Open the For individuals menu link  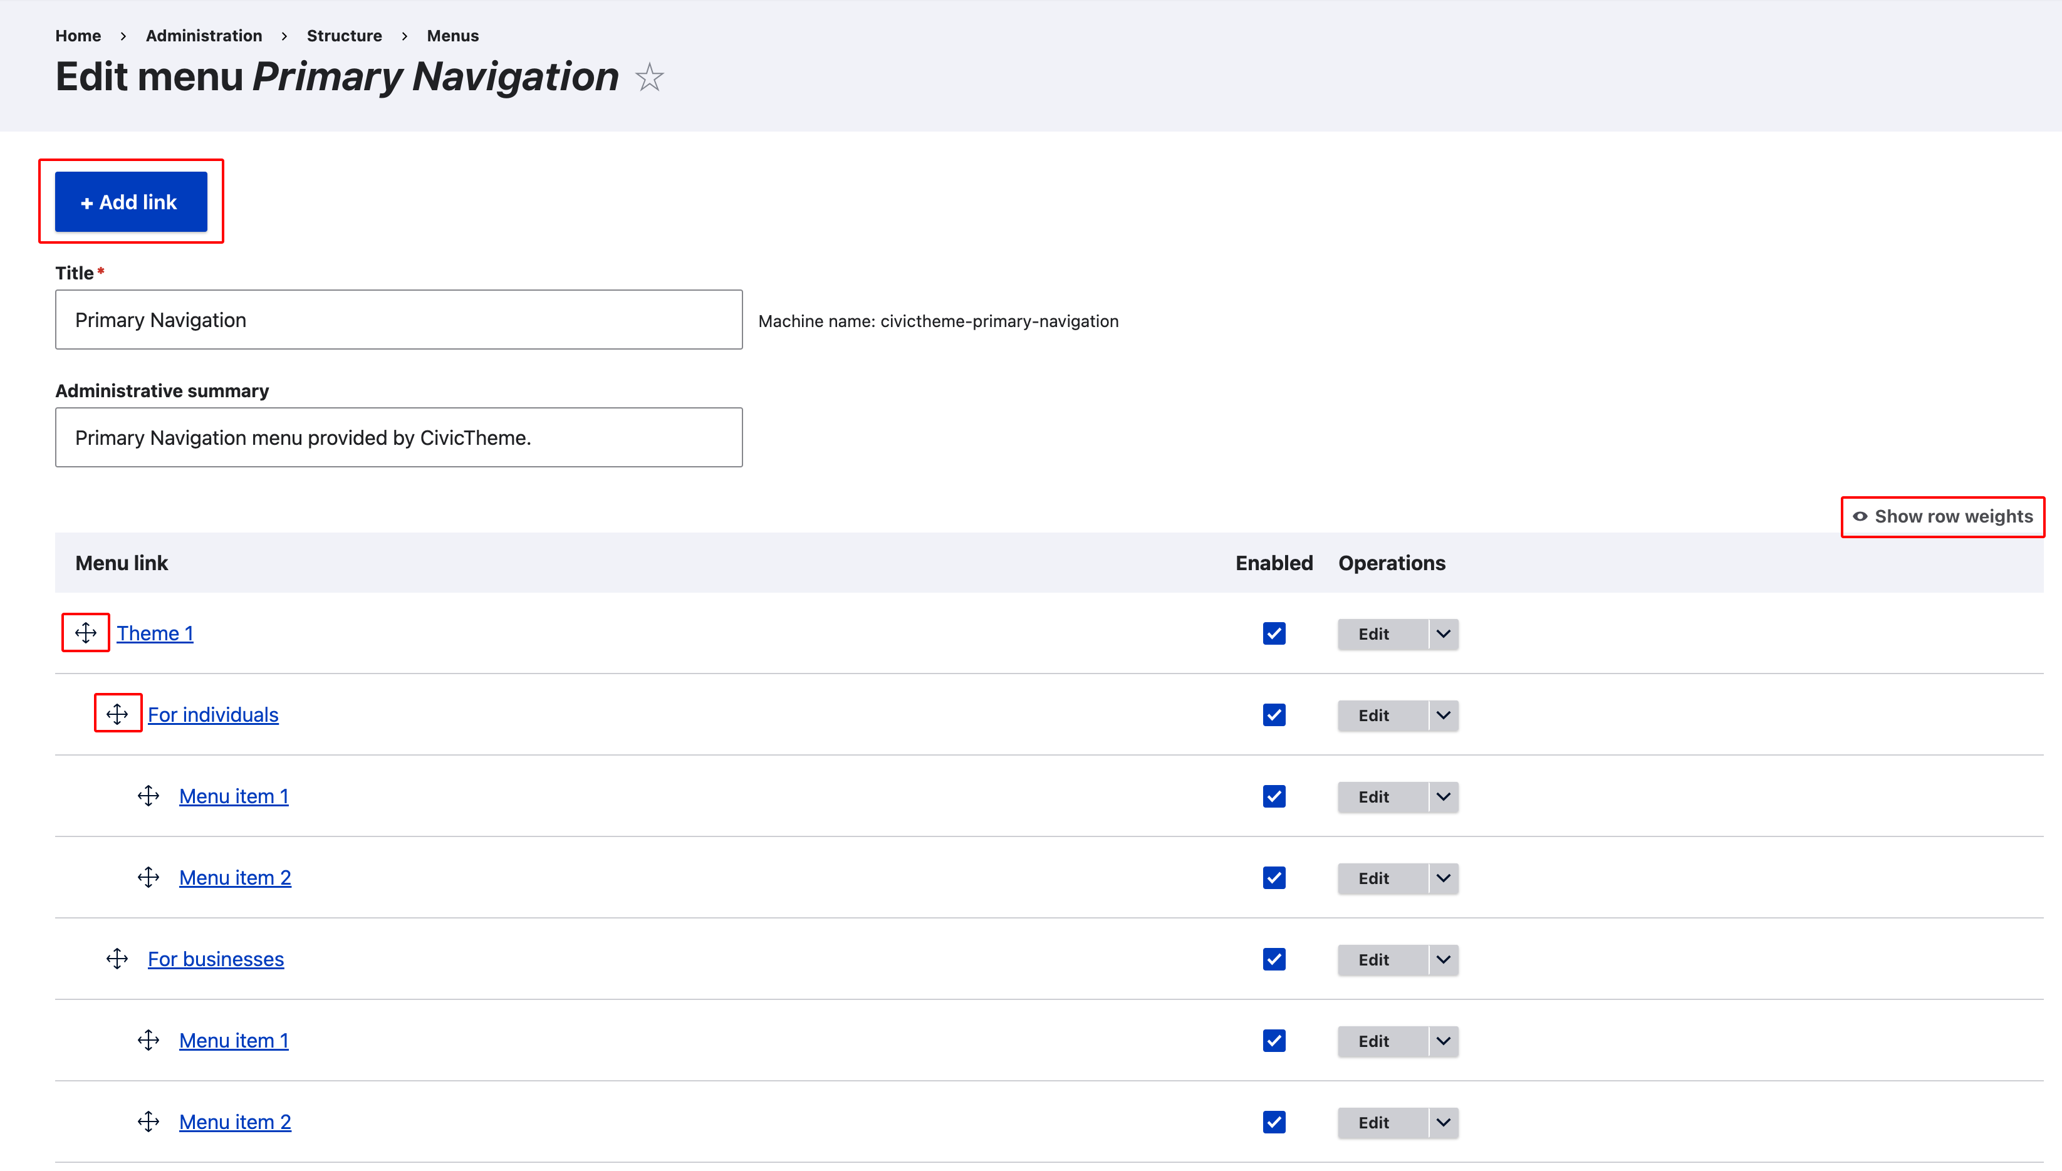(x=213, y=714)
